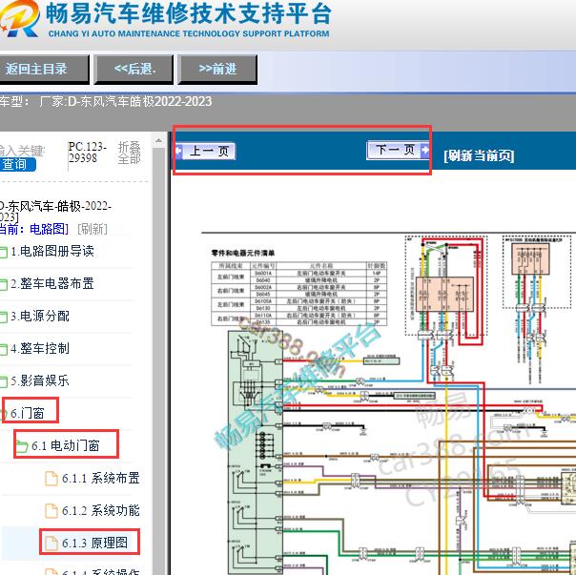Click folder icon of 2.整车电器布置
Screen dimensions: 576x575
tap(3, 284)
